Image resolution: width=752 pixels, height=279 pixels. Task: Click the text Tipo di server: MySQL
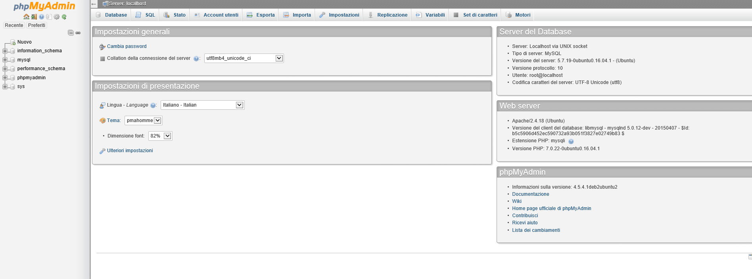coord(537,54)
